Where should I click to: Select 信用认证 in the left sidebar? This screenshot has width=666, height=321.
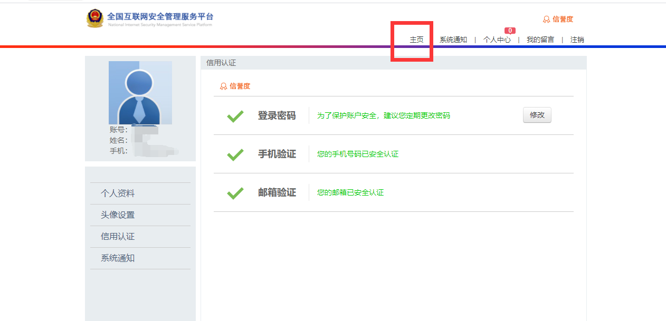(x=118, y=237)
